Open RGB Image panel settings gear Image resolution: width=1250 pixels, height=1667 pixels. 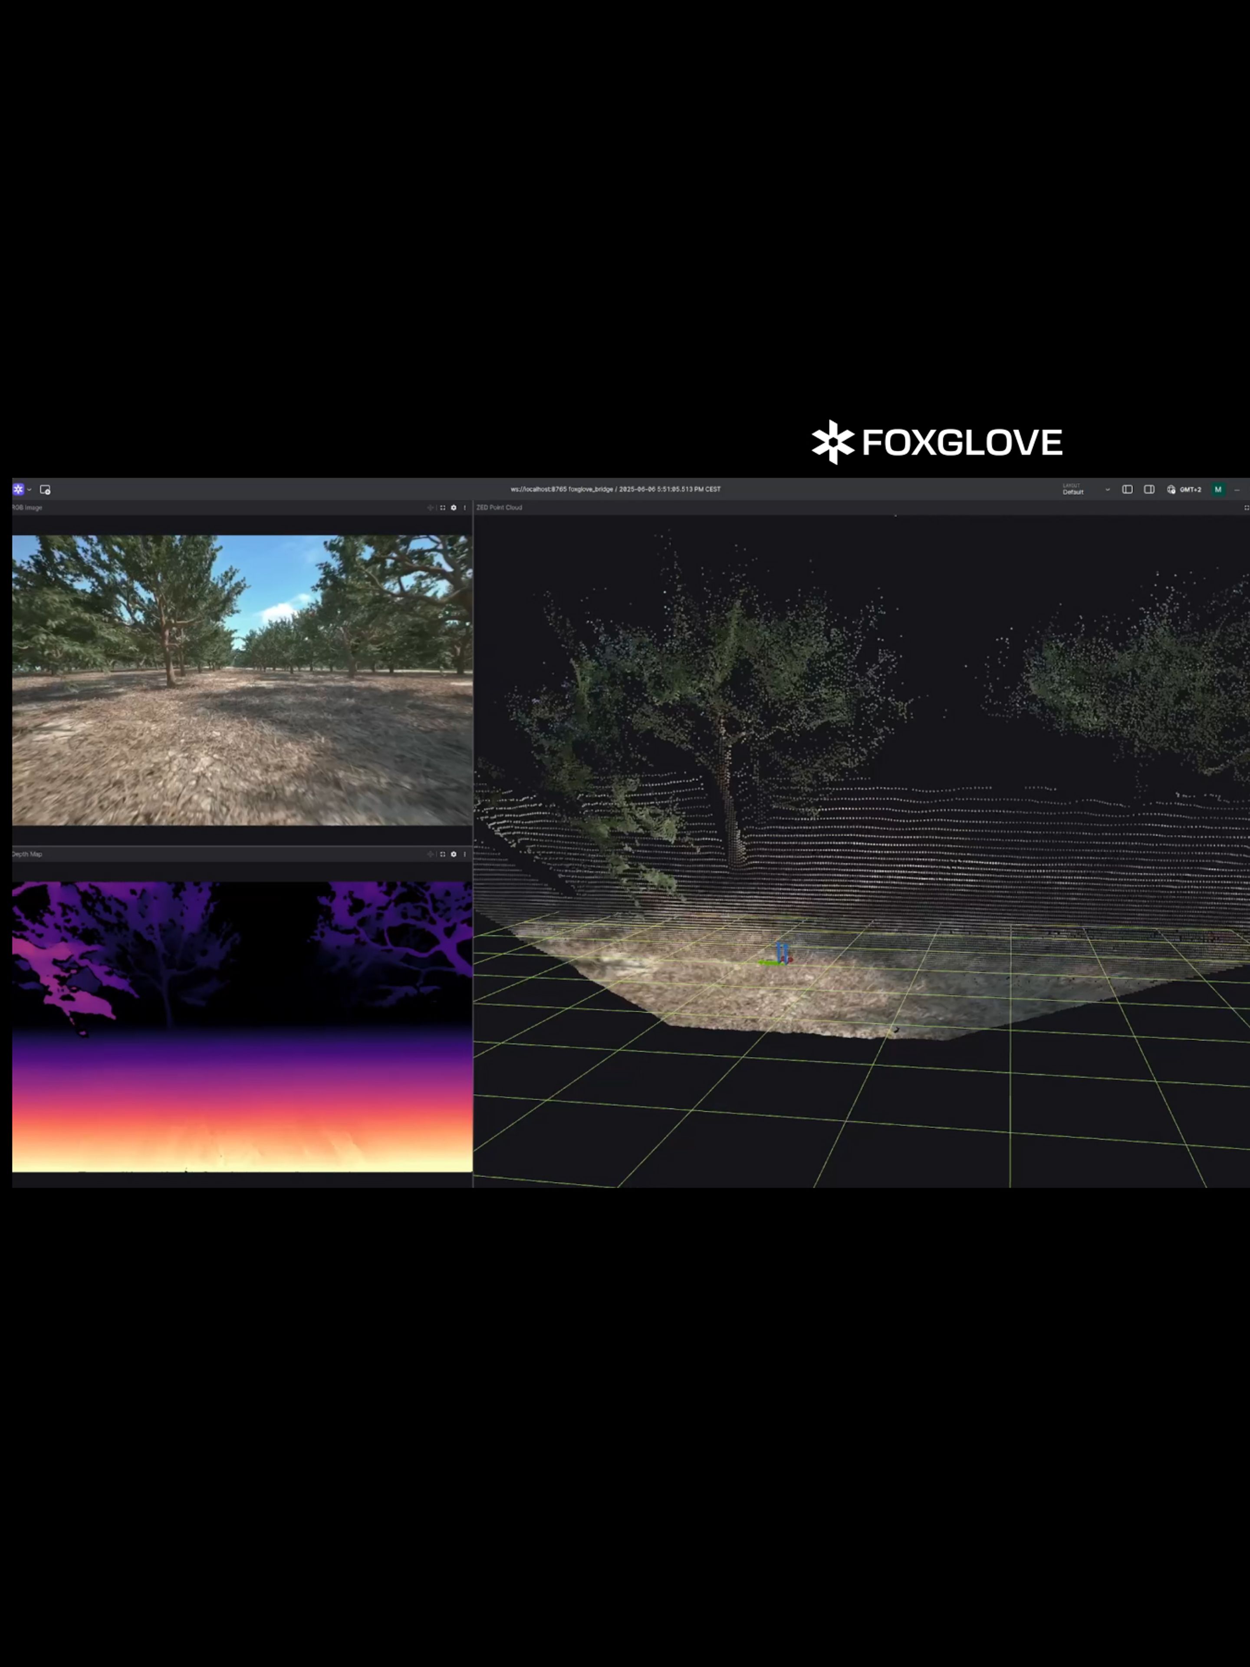pos(454,508)
